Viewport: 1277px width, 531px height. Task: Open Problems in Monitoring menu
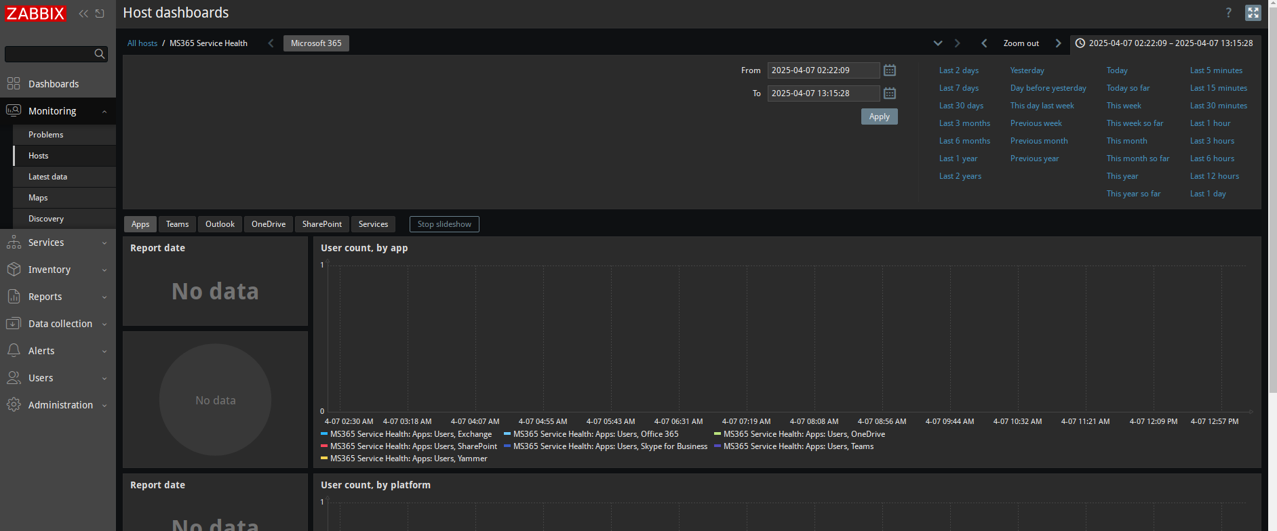click(x=64, y=135)
